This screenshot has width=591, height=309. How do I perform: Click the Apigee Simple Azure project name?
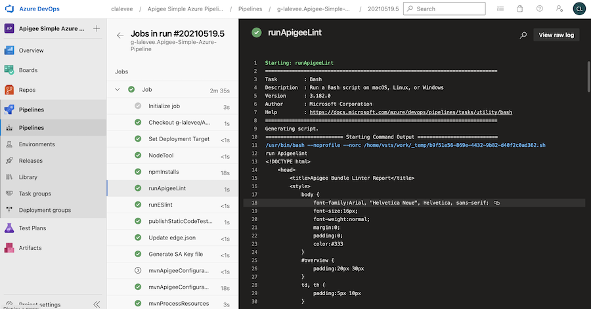pyautogui.click(x=52, y=29)
